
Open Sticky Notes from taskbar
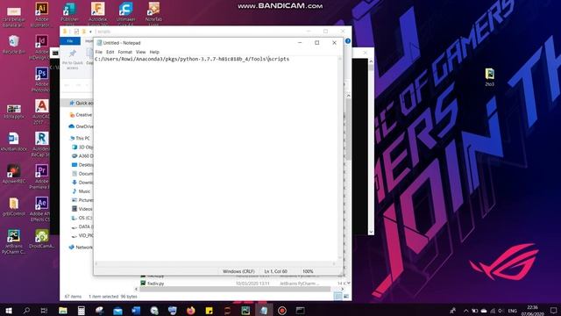pyautogui.click(x=209, y=310)
